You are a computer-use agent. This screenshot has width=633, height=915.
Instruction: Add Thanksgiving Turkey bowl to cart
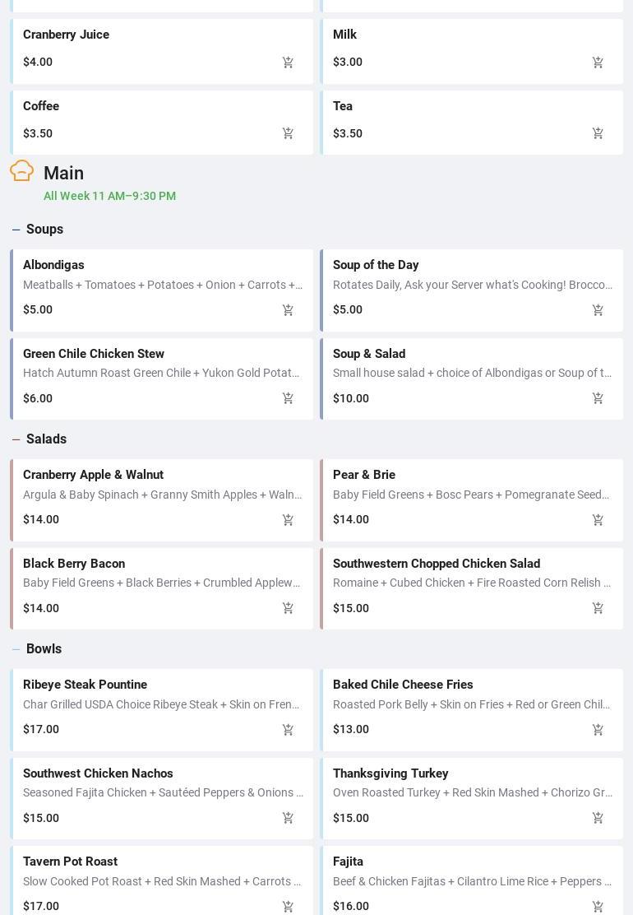click(598, 818)
